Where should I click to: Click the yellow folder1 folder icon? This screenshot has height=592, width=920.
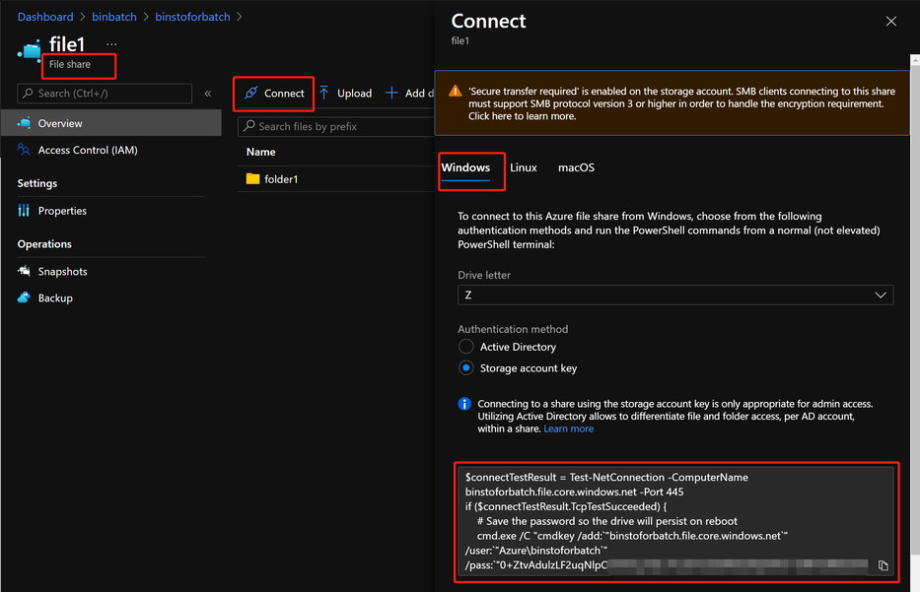coord(252,178)
